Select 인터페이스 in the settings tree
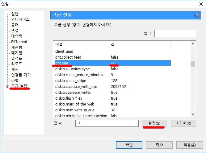This screenshot has height=153, width=206. pyautogui.click(x=20, y=19)
